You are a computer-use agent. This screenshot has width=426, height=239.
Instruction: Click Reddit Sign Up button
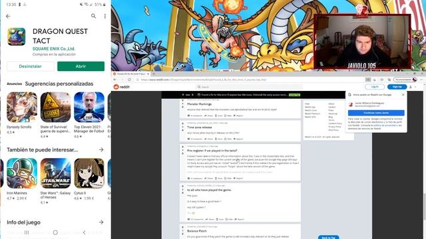tap(397, 87)
